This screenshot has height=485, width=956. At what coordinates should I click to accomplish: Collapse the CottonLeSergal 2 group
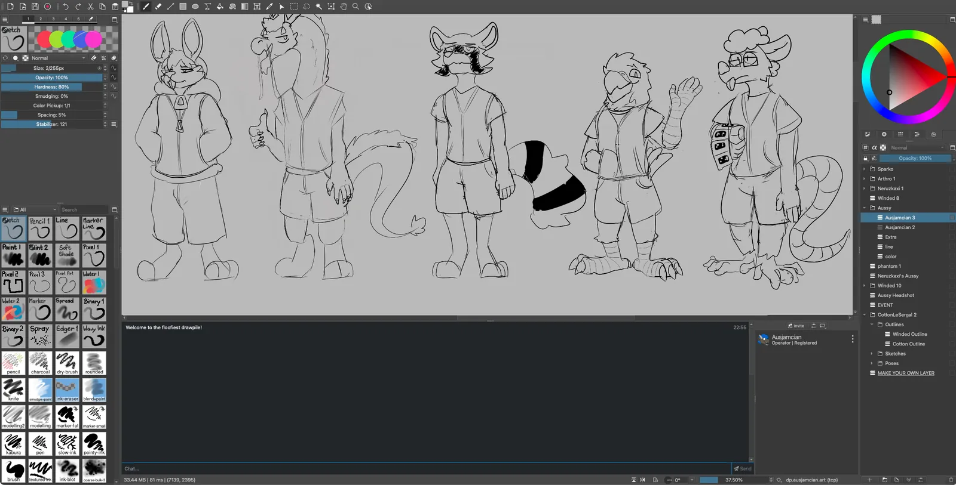[x=864, y=315]
